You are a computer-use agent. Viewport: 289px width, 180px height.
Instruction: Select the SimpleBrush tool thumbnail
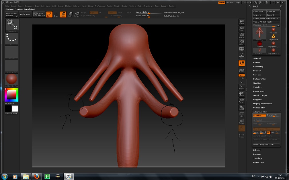273,37
